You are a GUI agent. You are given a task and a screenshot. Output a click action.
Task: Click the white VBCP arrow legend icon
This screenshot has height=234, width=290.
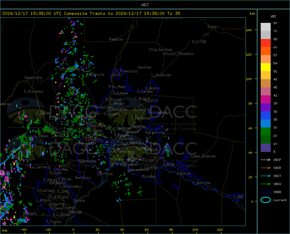click(266, 160)
